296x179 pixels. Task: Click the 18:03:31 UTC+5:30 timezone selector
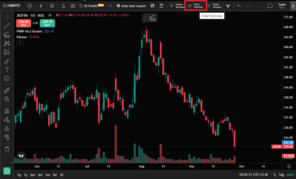click(x=253, y=175)
